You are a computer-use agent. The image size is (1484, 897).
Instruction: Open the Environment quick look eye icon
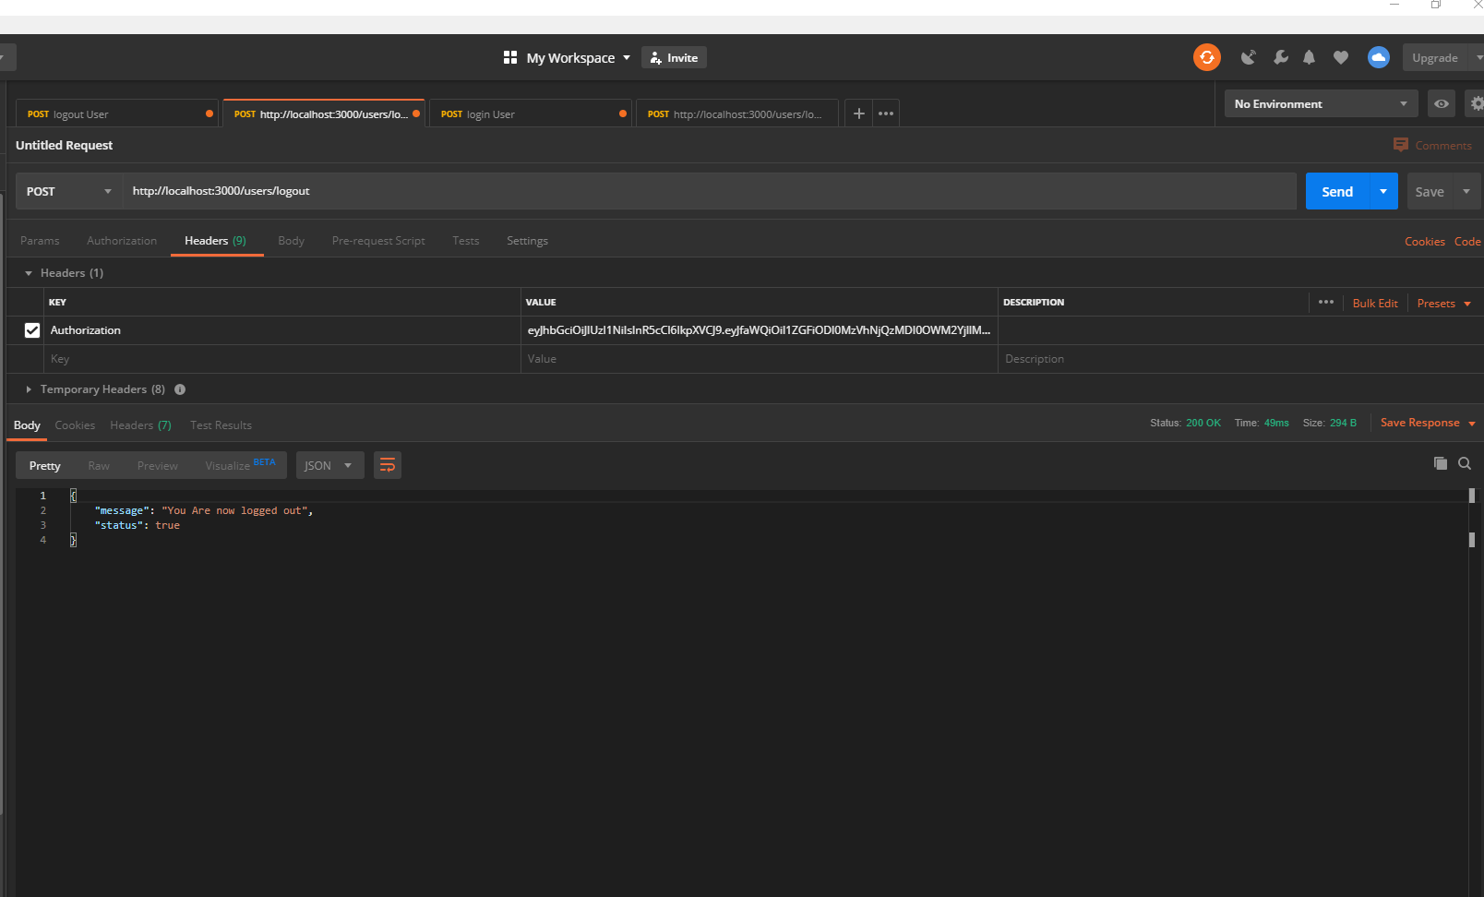point(1441,103)
